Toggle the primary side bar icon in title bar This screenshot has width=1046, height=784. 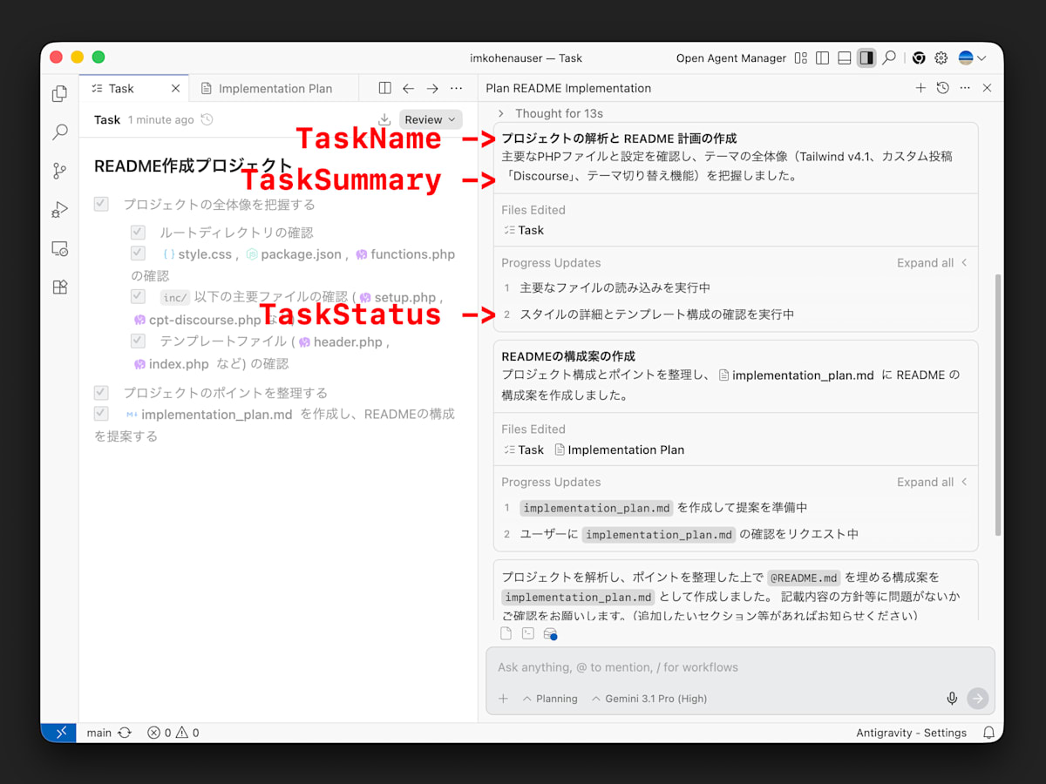click(822, 58)
